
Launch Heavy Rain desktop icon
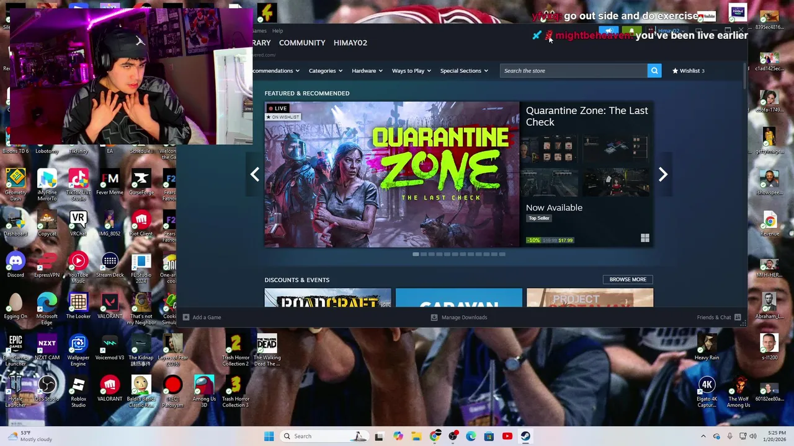pos(707,348)
